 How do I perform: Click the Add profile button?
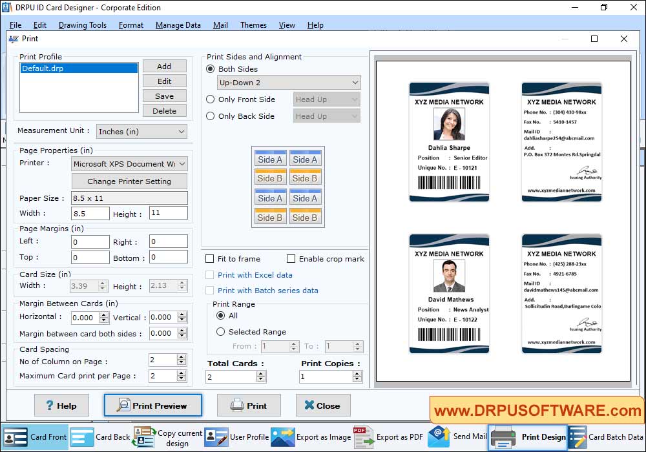point(164,67)
